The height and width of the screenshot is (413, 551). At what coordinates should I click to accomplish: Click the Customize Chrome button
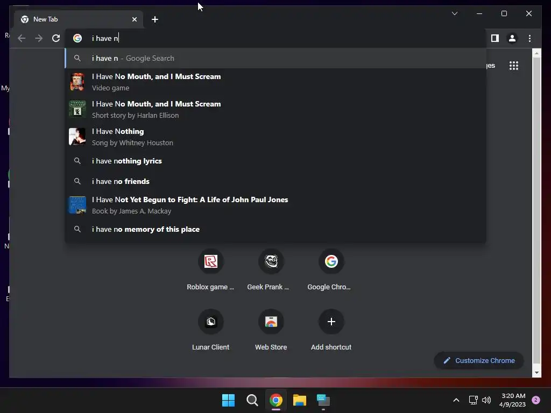[479, 361]
